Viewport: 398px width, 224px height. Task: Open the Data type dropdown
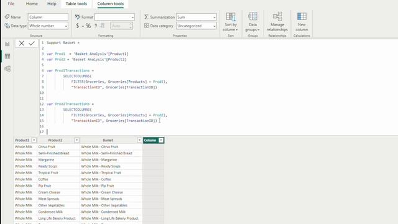(48, 26)
